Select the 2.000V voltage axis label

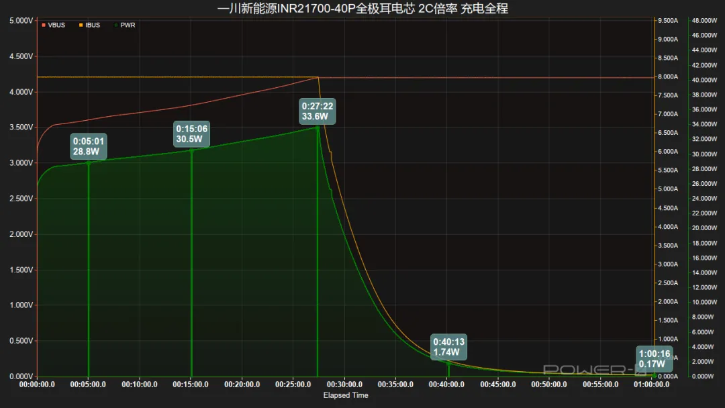pos(21,234)
